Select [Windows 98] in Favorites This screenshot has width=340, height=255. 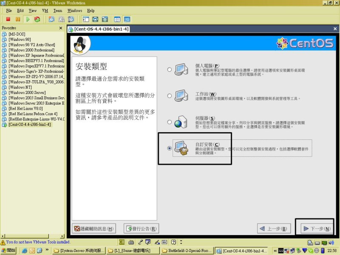(20, 40)
